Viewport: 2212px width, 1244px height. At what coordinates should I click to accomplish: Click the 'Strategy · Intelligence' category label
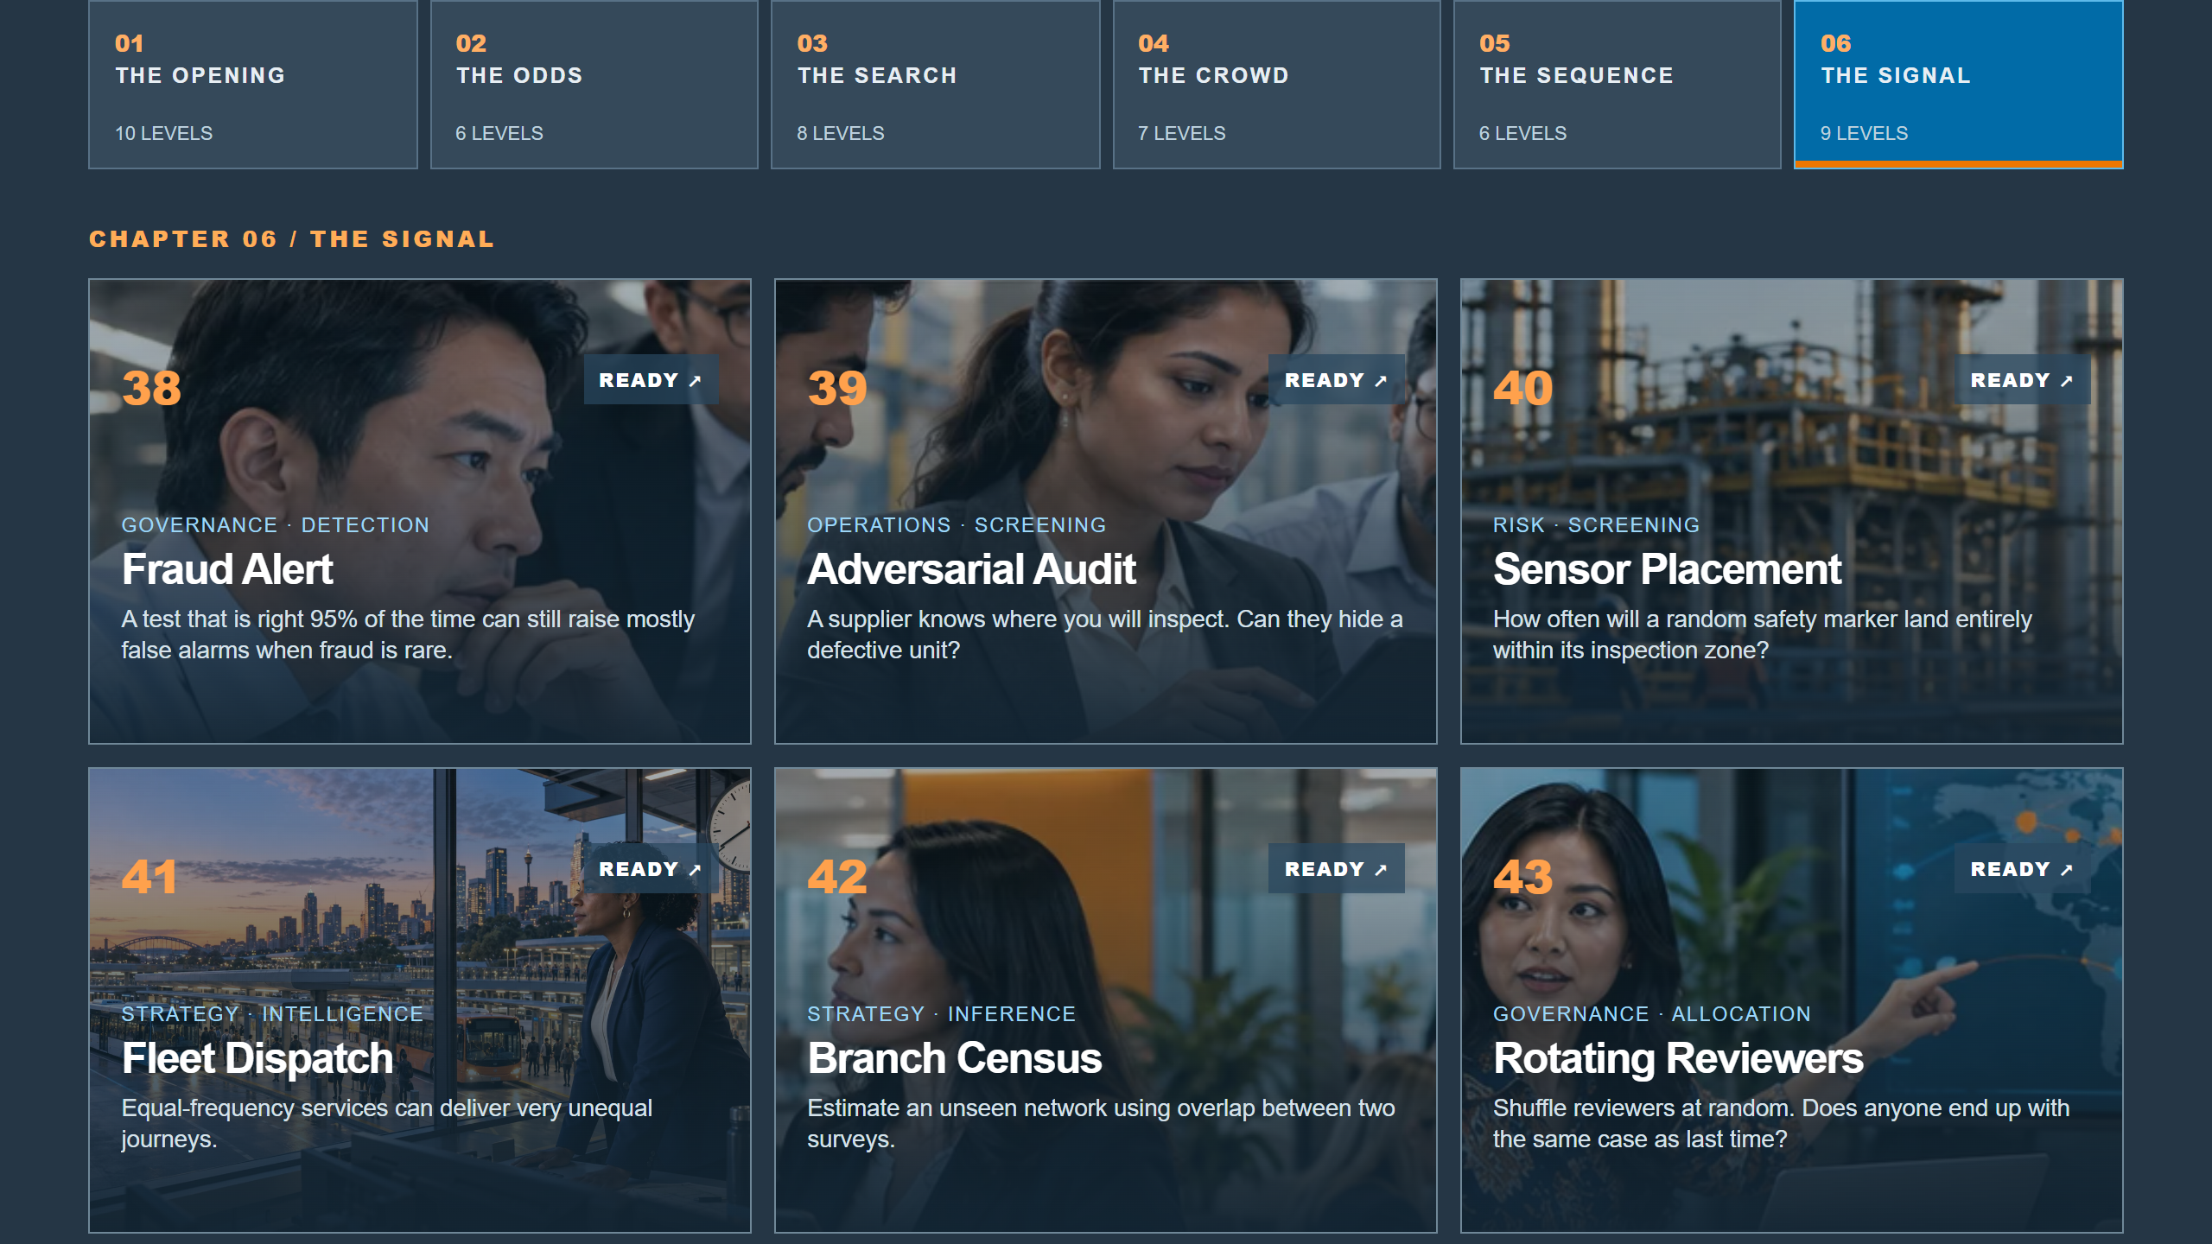[272, 1014]
